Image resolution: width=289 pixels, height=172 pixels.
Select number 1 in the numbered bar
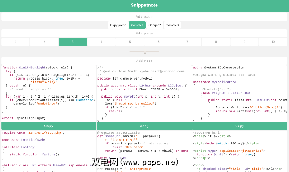tap(16, 42)
